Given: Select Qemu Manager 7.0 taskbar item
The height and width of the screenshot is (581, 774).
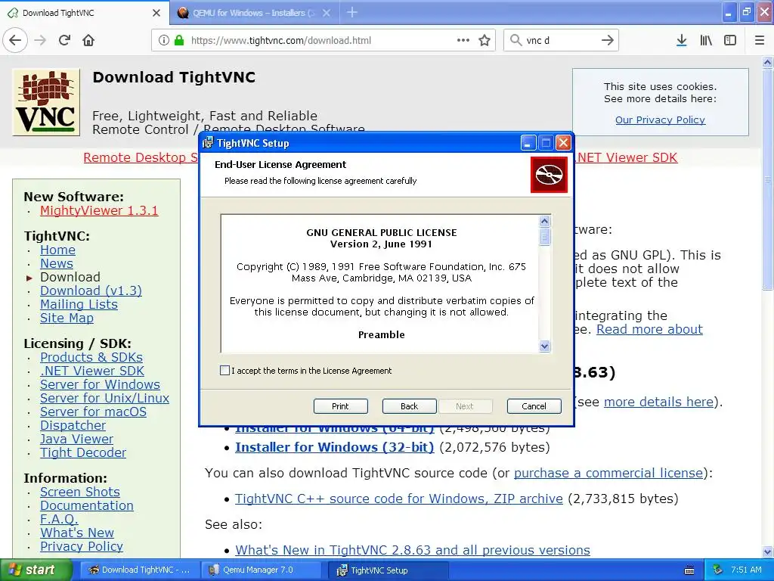Looking at the screenshot, I should 262,570.
